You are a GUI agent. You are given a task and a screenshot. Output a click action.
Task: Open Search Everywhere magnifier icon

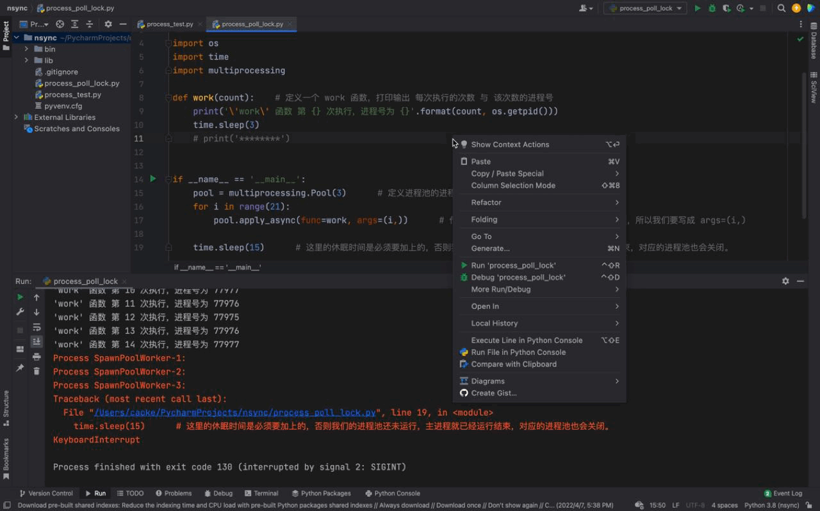coord(782,8)
